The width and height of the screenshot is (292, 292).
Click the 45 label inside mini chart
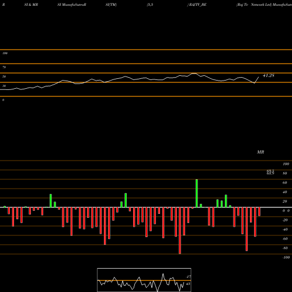tap(188, 284)
